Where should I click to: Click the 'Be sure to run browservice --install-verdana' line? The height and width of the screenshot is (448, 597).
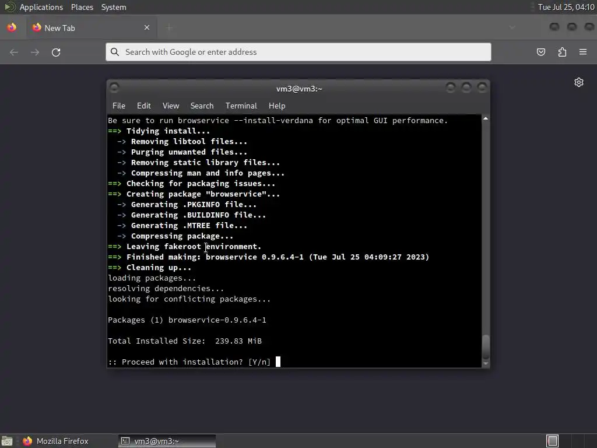point(278,120)
